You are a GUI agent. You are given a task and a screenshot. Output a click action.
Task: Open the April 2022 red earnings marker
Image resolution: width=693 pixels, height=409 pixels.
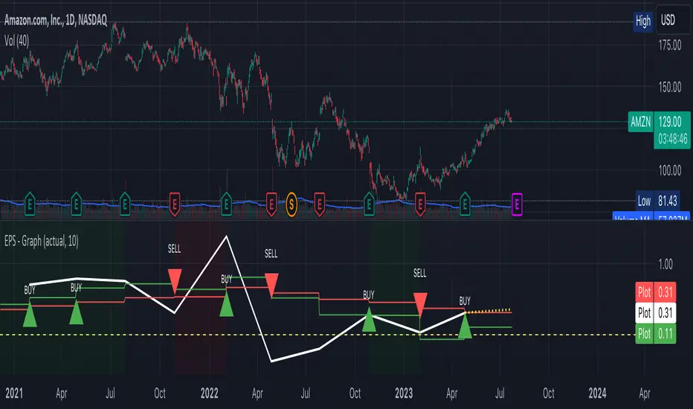coord(271,204)
